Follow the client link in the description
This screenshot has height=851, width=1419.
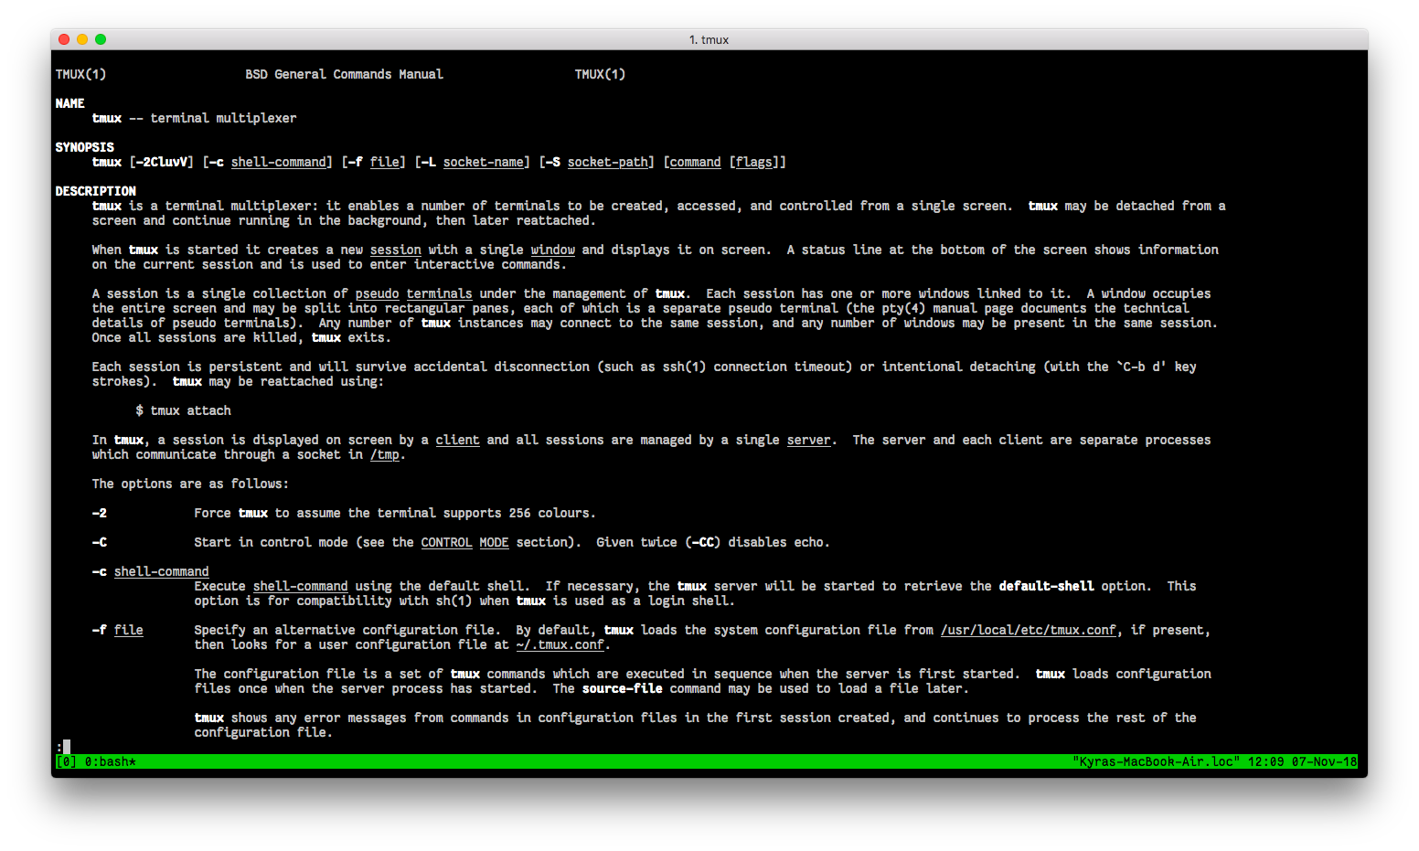click(x=457, y=439)
